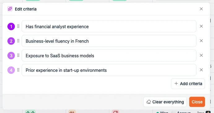Screen dimensions: 214x113
Task: Focus the 'Business-level fluency in French' field
Action: coord(109,41)
